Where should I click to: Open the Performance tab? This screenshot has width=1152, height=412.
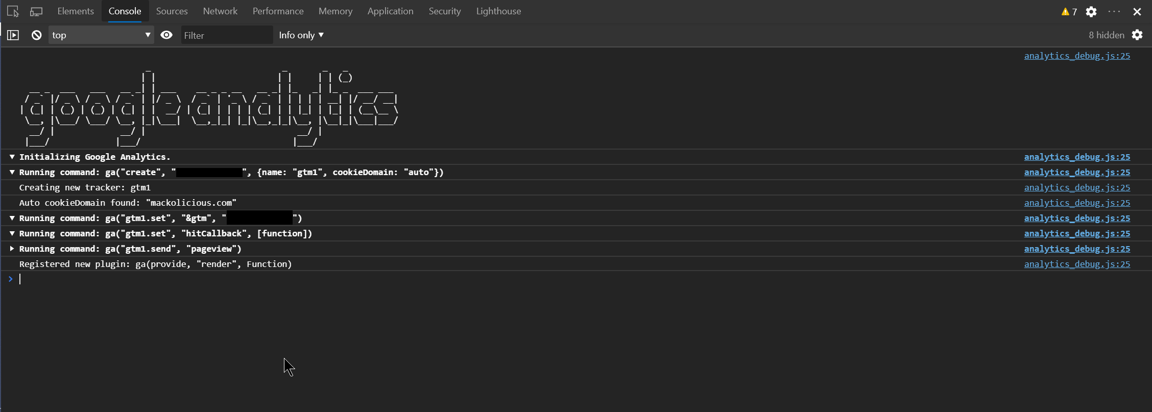278,11
